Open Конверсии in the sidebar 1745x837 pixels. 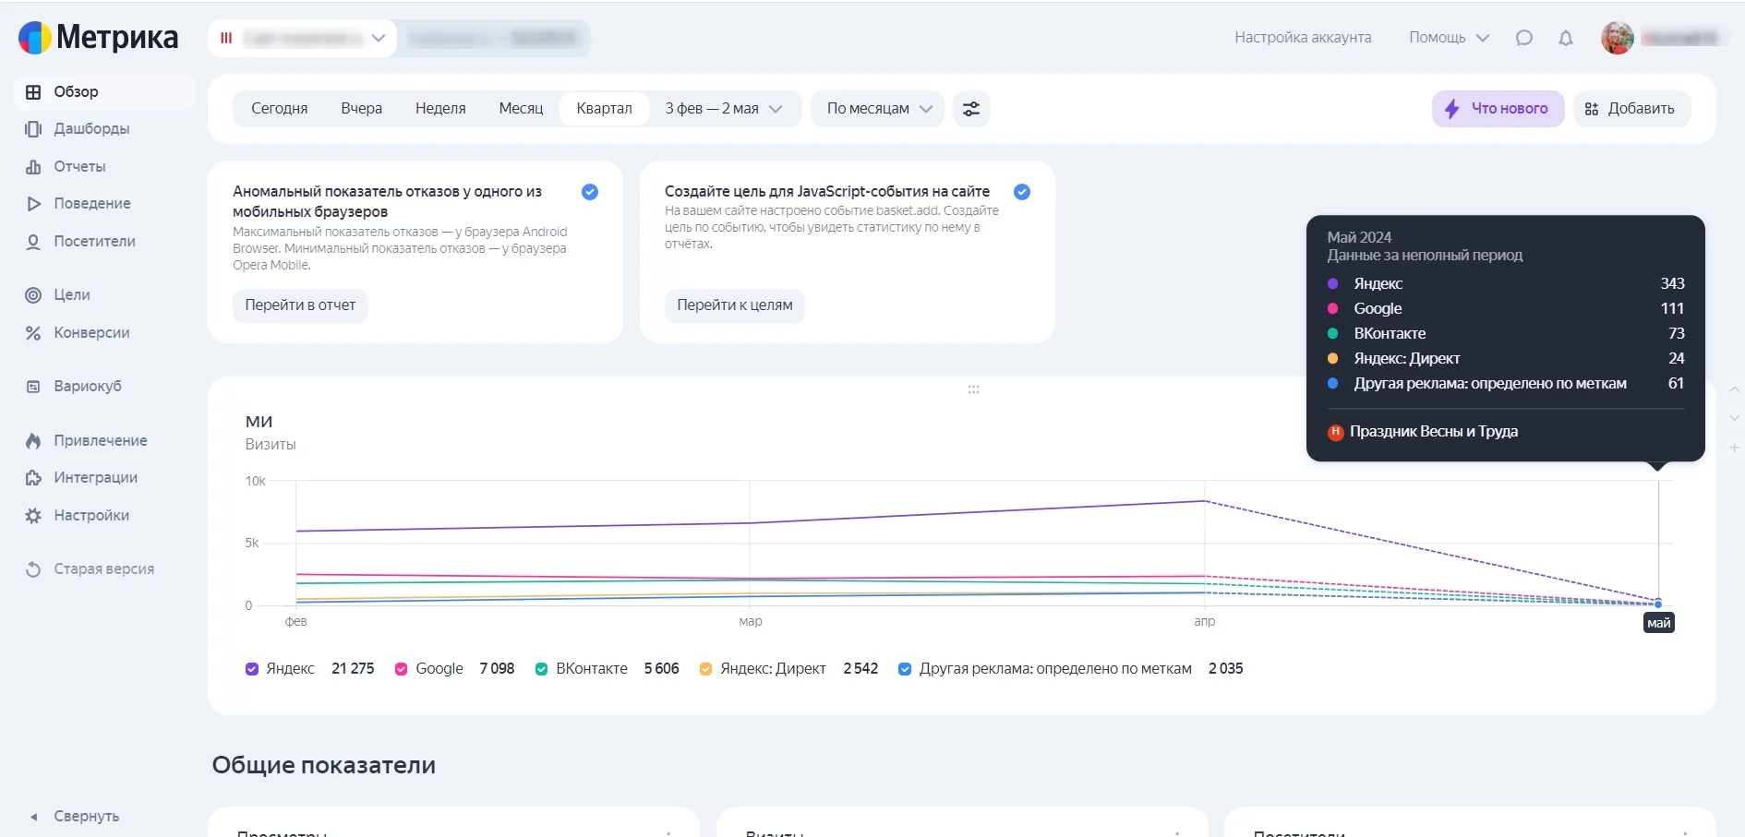point(91,332)
